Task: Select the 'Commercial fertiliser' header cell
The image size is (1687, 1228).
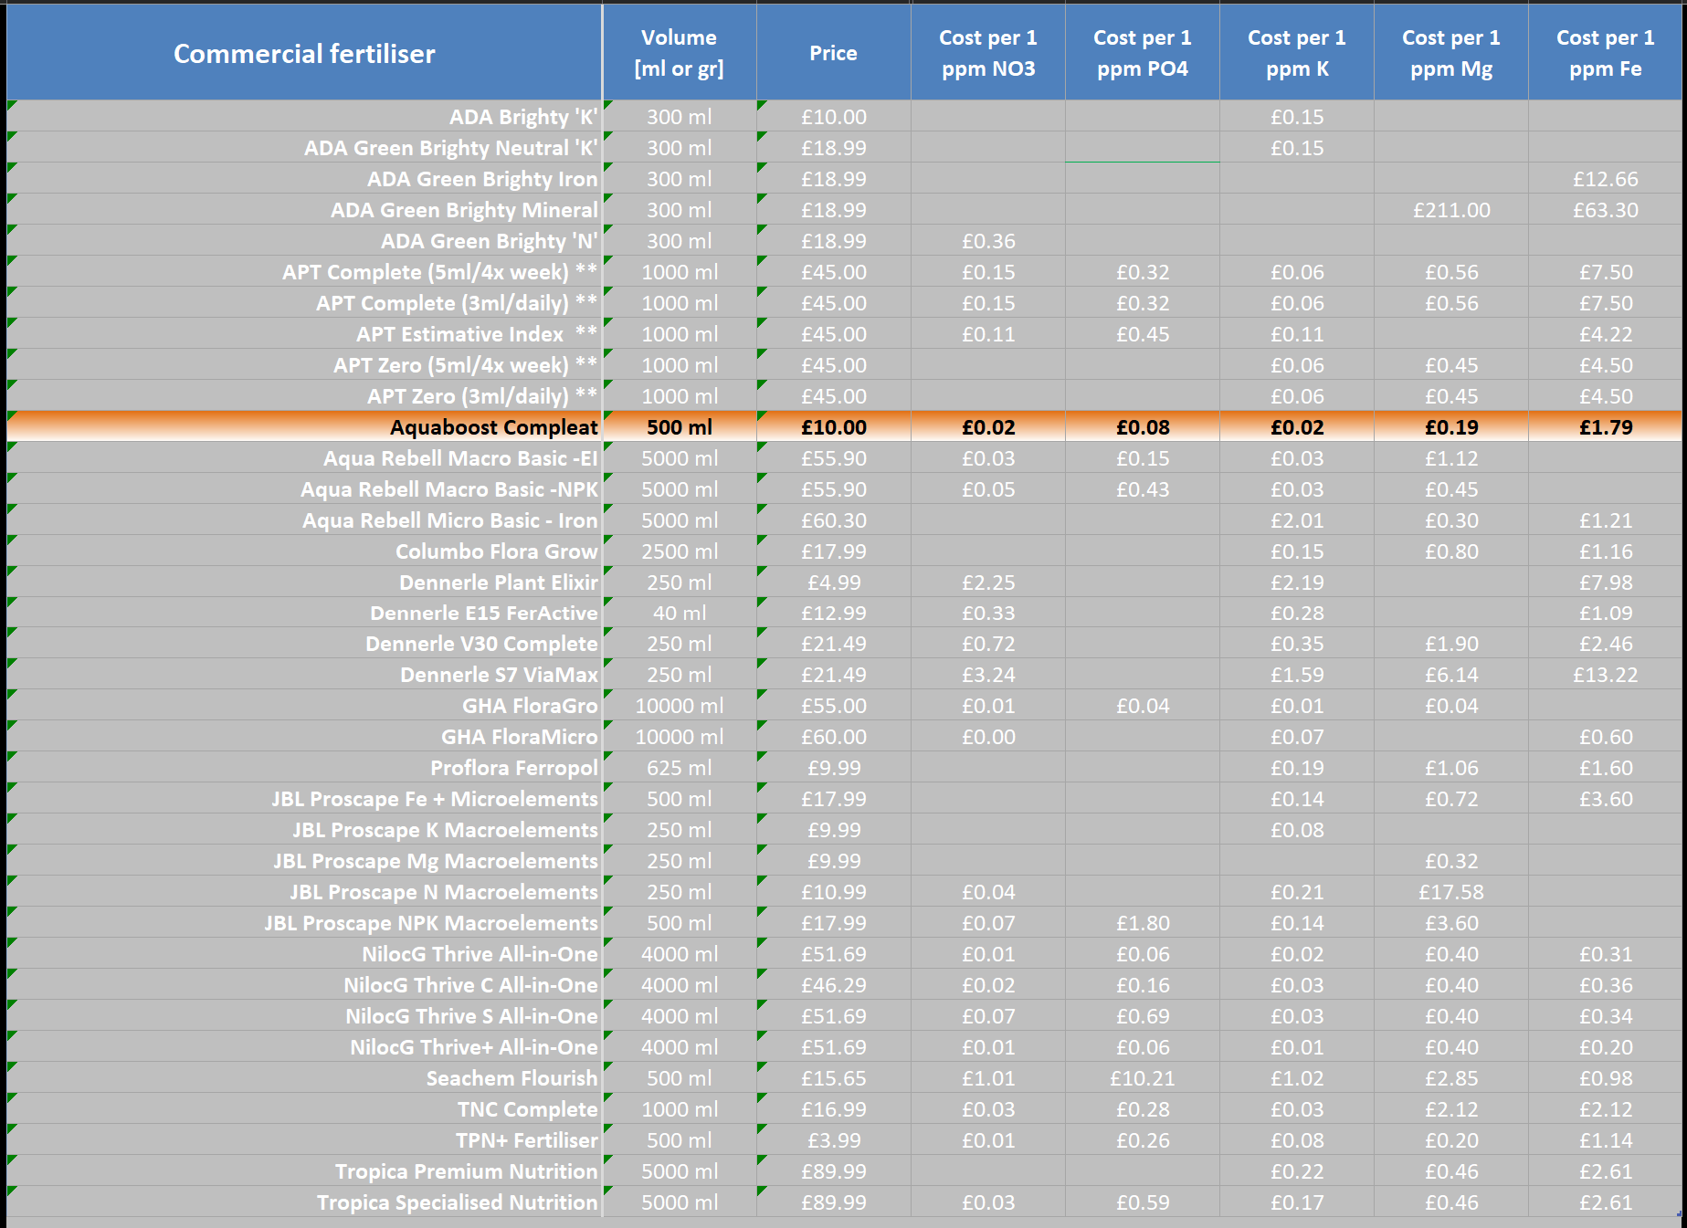Action: pyautogui.click(x=304, y=53)
